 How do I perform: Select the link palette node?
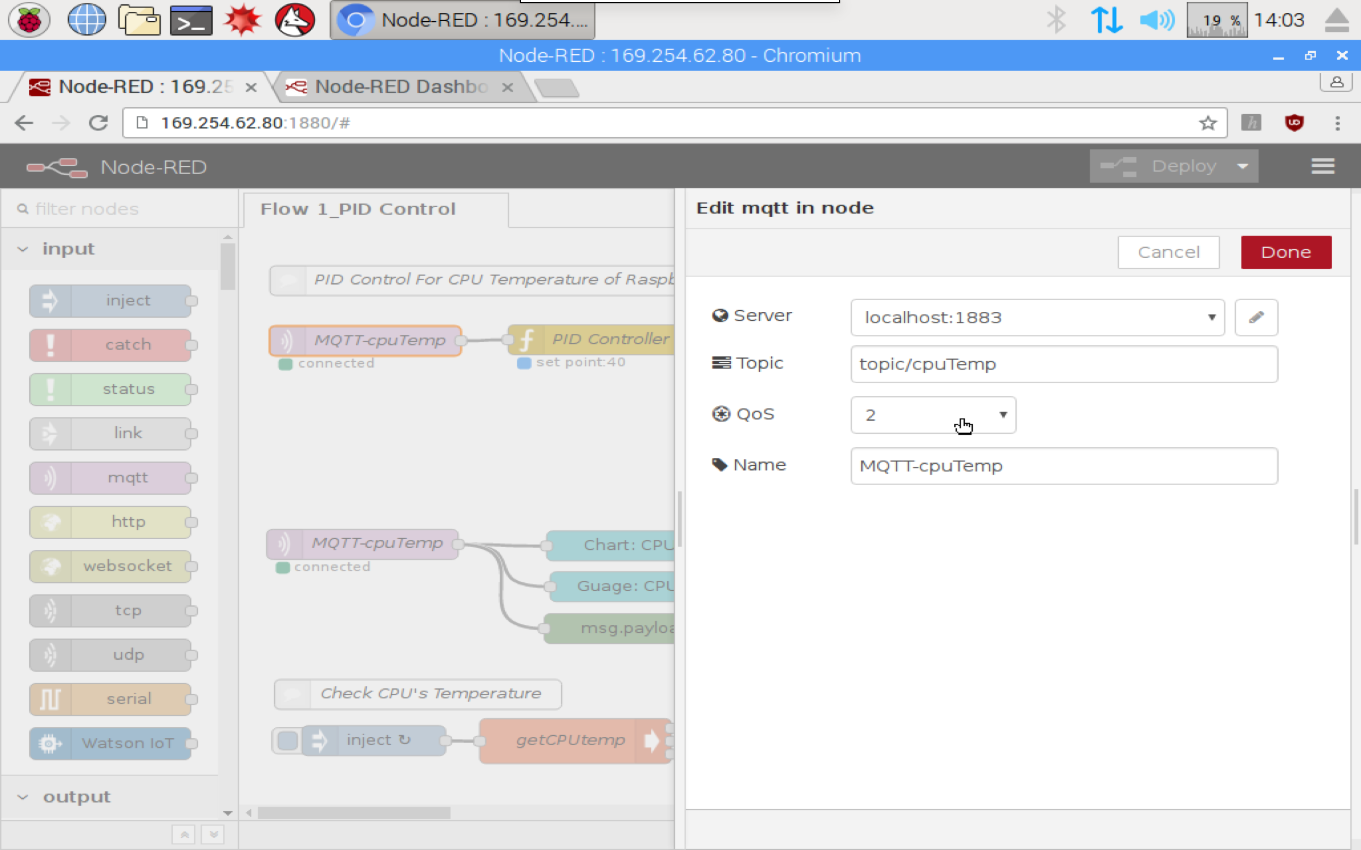coord(111,433)
